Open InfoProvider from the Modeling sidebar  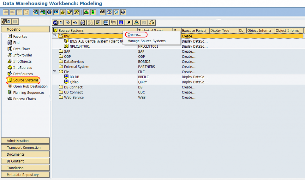coord(21,55)
